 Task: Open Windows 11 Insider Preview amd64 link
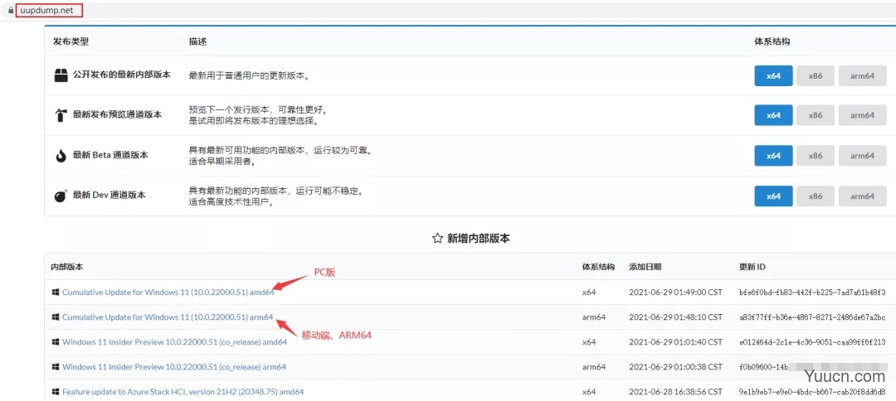174,341
